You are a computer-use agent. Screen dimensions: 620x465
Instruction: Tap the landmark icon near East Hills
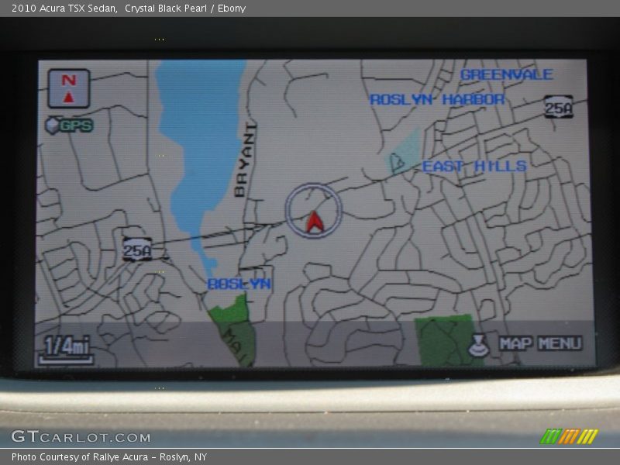(x=397, y=162)
